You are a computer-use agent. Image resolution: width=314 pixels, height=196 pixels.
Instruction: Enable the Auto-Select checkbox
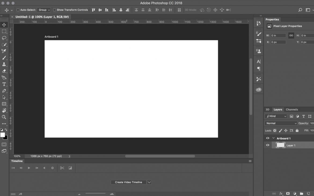click(x=18, y=10)
